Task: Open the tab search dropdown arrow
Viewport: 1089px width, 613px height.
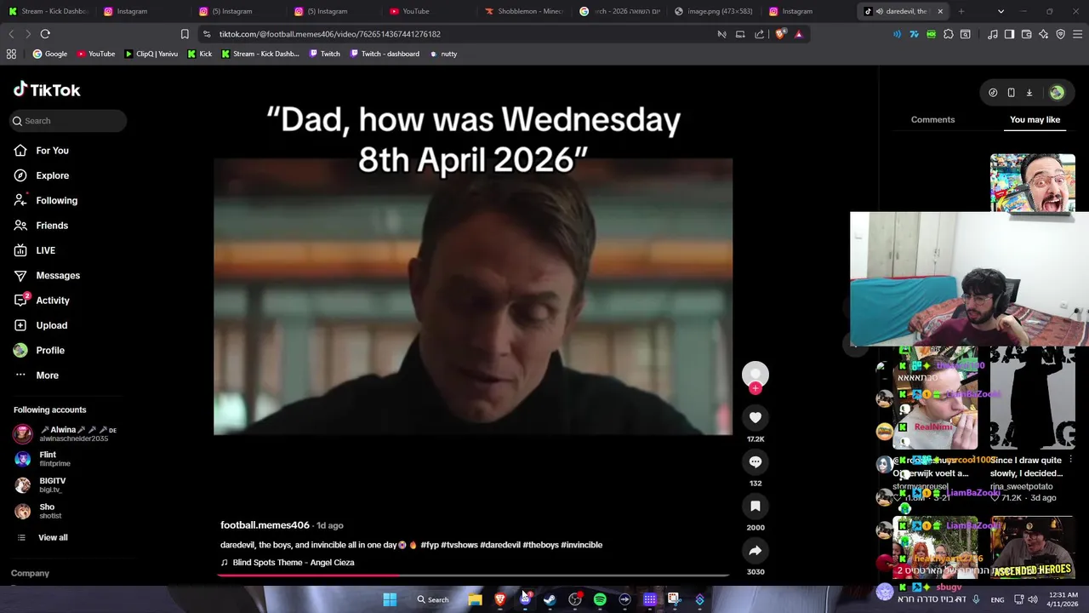Action: pyautogui.click(x=1001, y=11)
